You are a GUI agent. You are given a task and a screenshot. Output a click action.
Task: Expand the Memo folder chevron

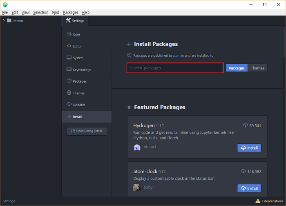pos(4,20)
